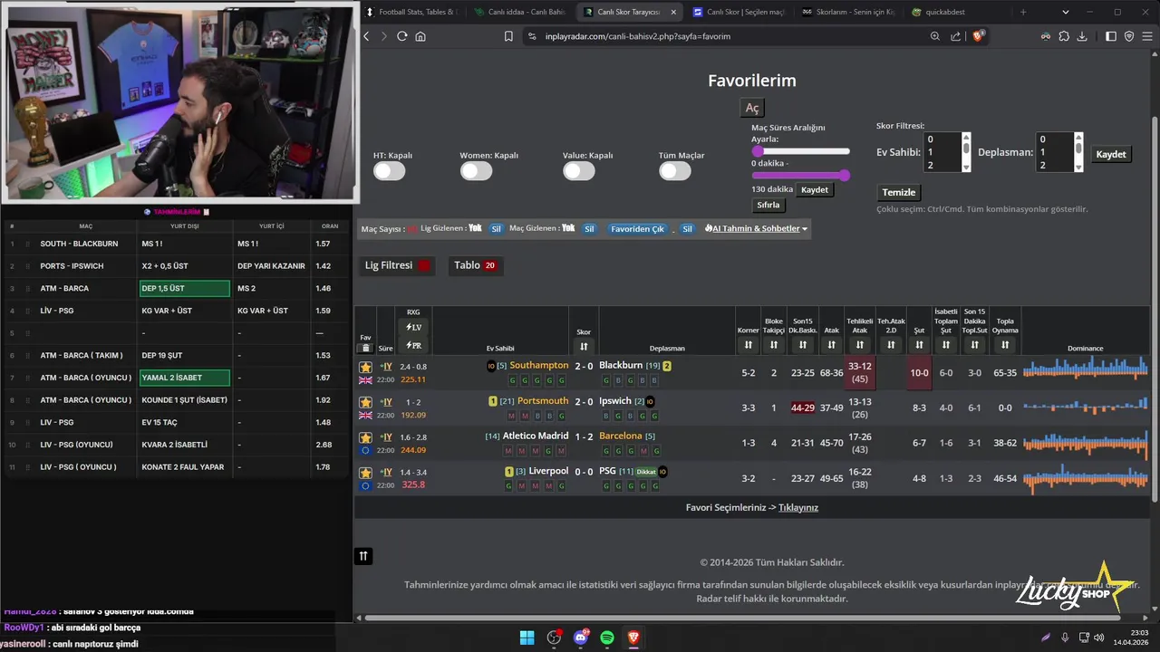This screenshot has width=1160, height=652.
Task: Sort by Skor column arrows
Action: tap(584, 346)
